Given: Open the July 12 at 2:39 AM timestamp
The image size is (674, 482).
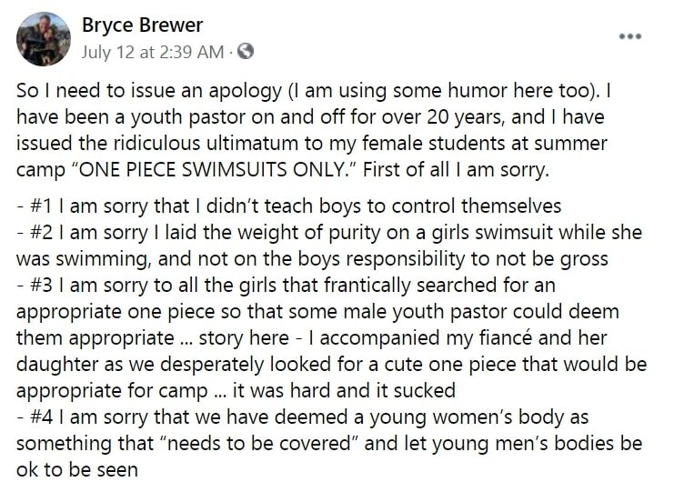Looking at the screenshot, I should [153, 52].
